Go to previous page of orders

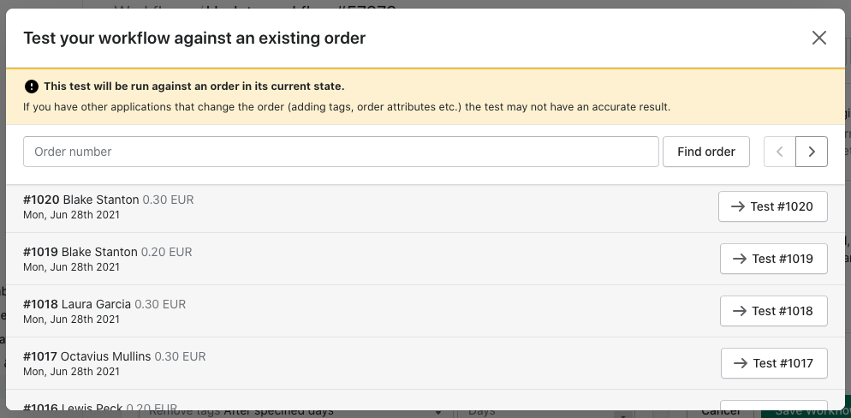779,152
